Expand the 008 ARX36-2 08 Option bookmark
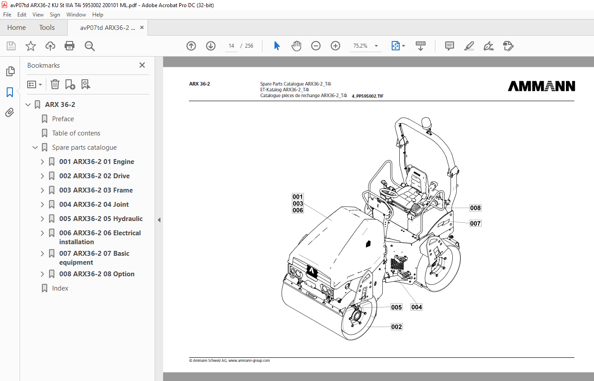Screen dimensions: 594x381 pyautogui.click(x=42, y=274)
